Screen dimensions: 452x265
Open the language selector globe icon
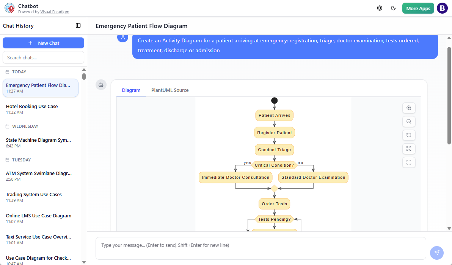pyautogui.click(x=379, y=8)
